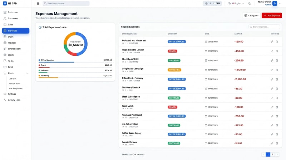Delete the Keyboard and Mouse set expense
This screenshot has height=160, width=286.
[277, 42]
